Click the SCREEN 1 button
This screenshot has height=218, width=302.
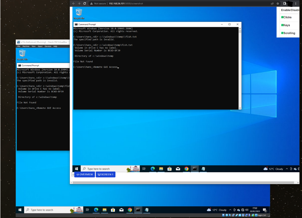pos(105,175)
